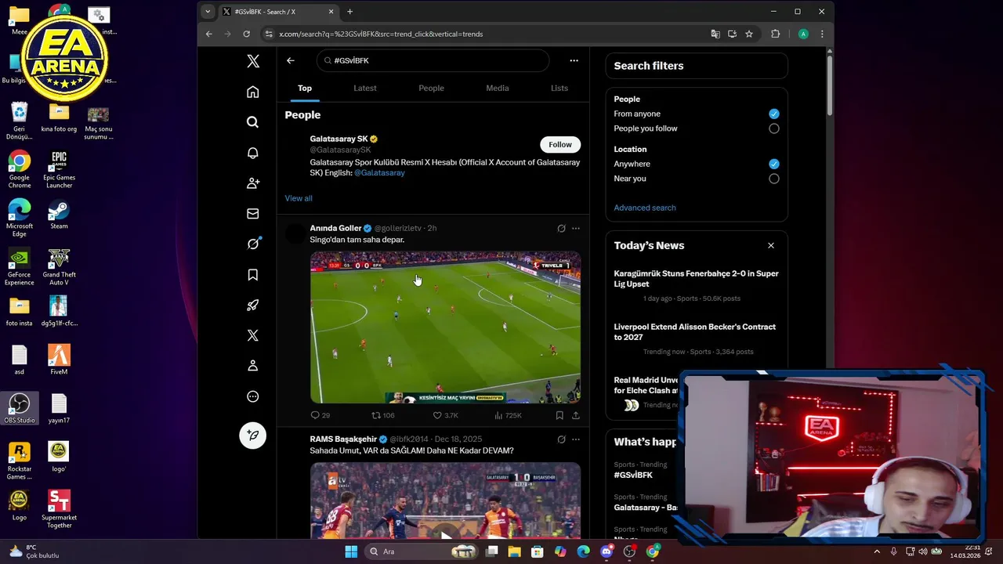Open Liverpool Extend Alisson Becker's Contract story
The height and width of the screenshot is (564, 1003).
694,332
